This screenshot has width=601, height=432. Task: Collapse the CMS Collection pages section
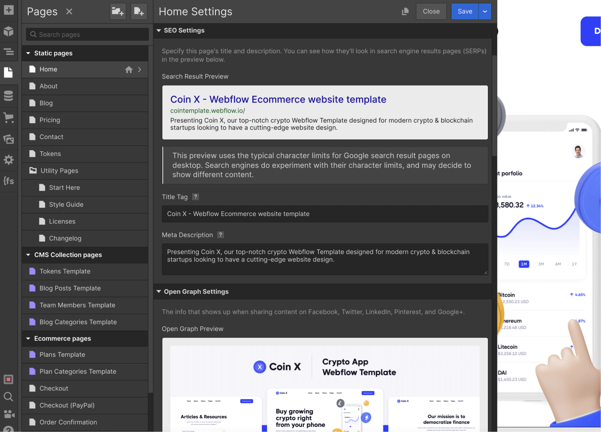pyautogui.click(x=28, y=255)
